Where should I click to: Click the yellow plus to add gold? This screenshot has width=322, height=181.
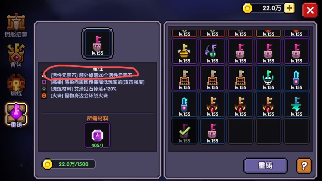point(289,8)
